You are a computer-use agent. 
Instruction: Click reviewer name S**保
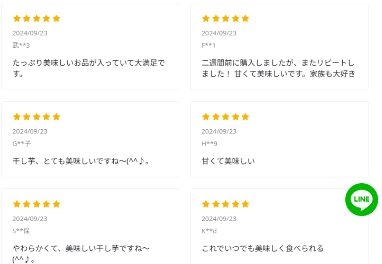coord(21,231)
